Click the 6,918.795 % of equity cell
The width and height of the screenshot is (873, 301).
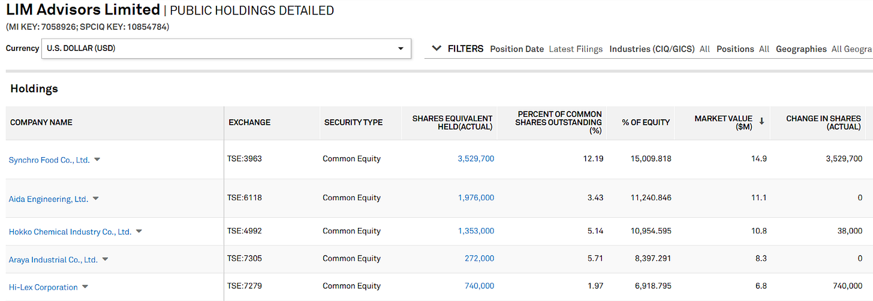point(653,286)
